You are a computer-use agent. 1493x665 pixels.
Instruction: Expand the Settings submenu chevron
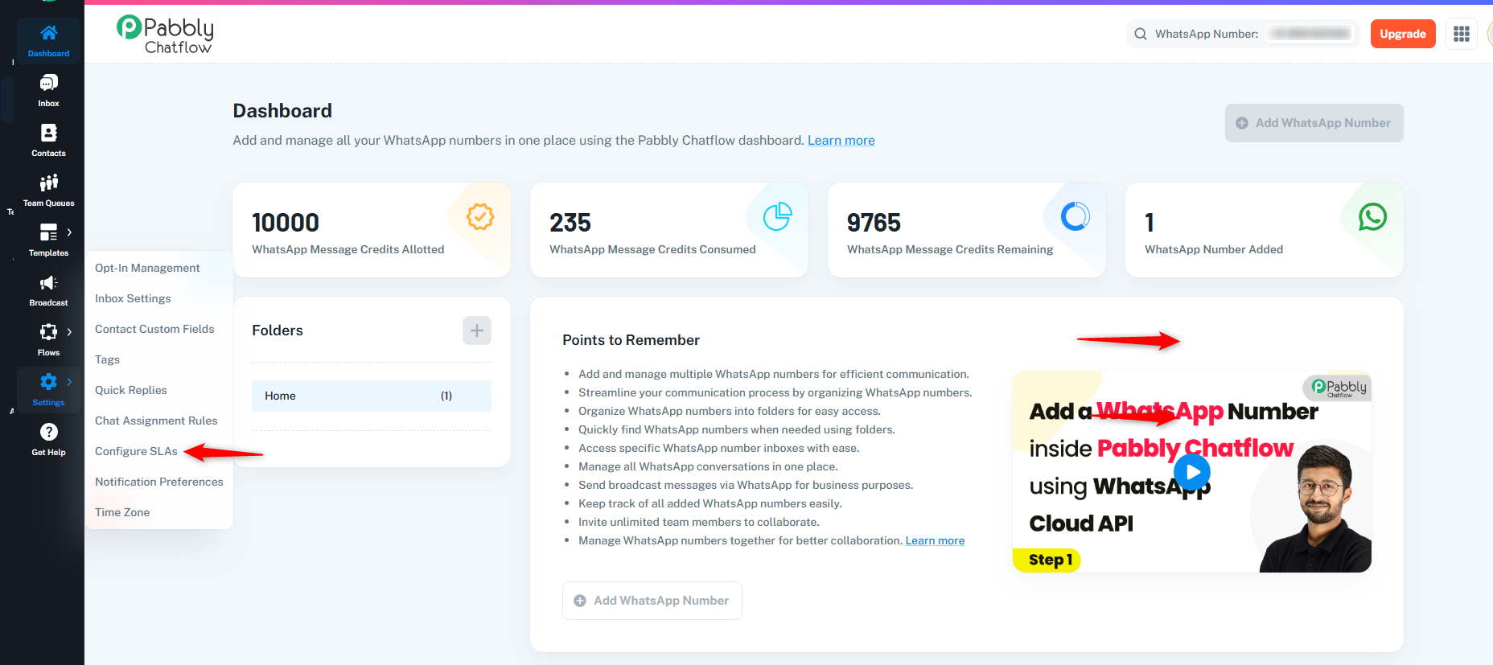70,382
